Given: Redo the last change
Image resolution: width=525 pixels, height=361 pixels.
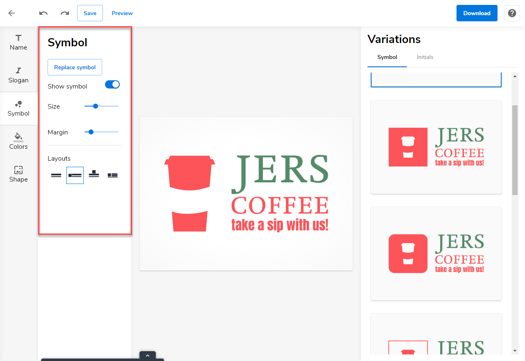Looking at the screenshot, I should [65, 13].
